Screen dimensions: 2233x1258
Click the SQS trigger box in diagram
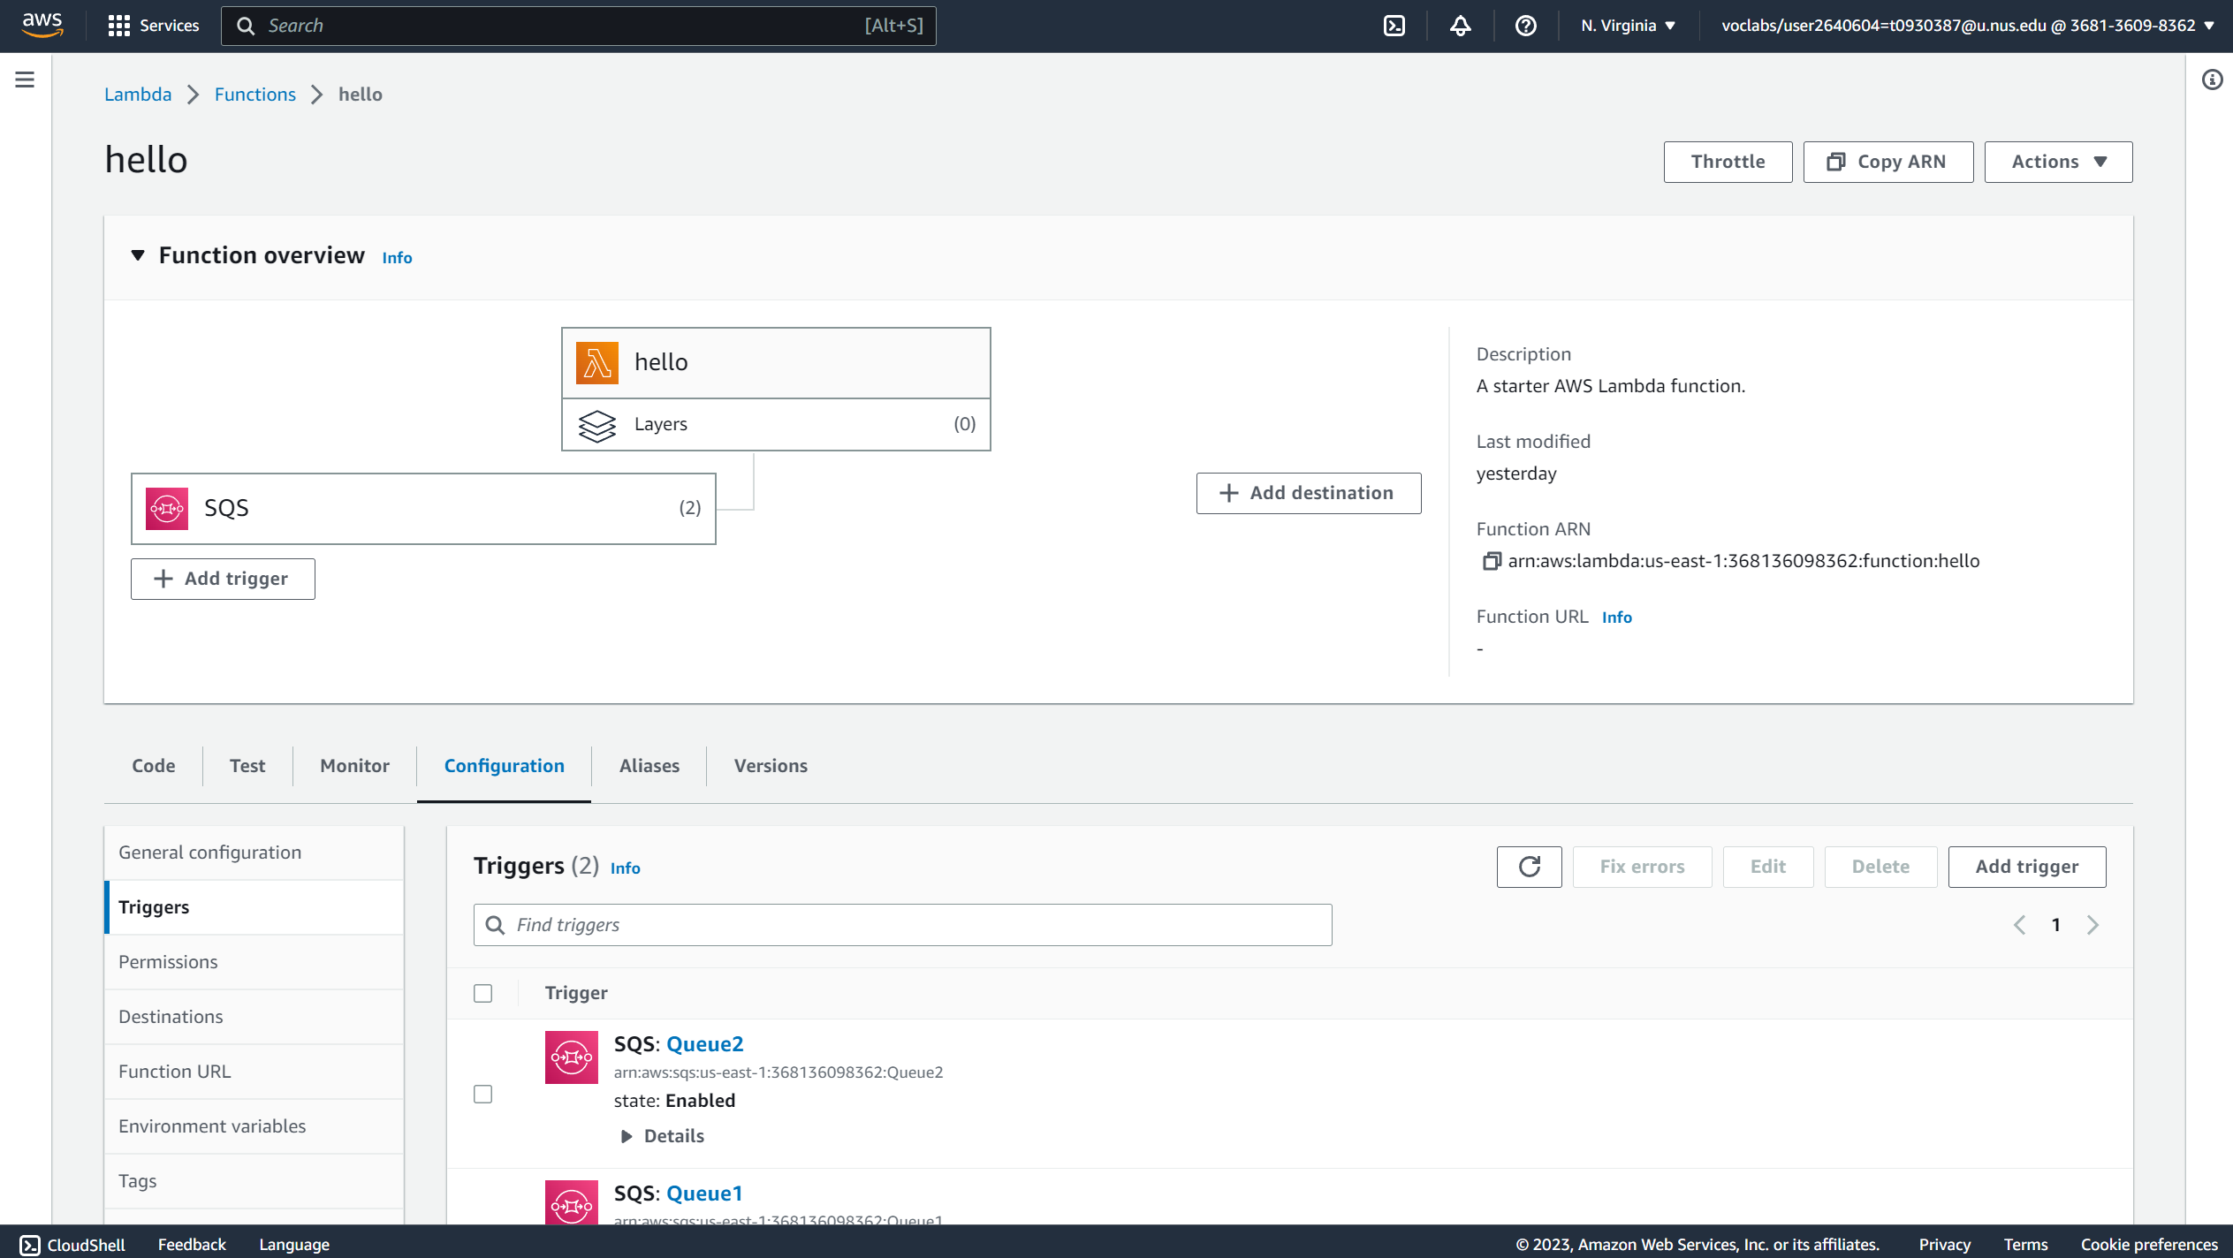coord(423,508)
